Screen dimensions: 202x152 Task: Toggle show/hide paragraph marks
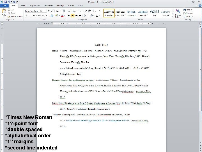tap(100, 11)
